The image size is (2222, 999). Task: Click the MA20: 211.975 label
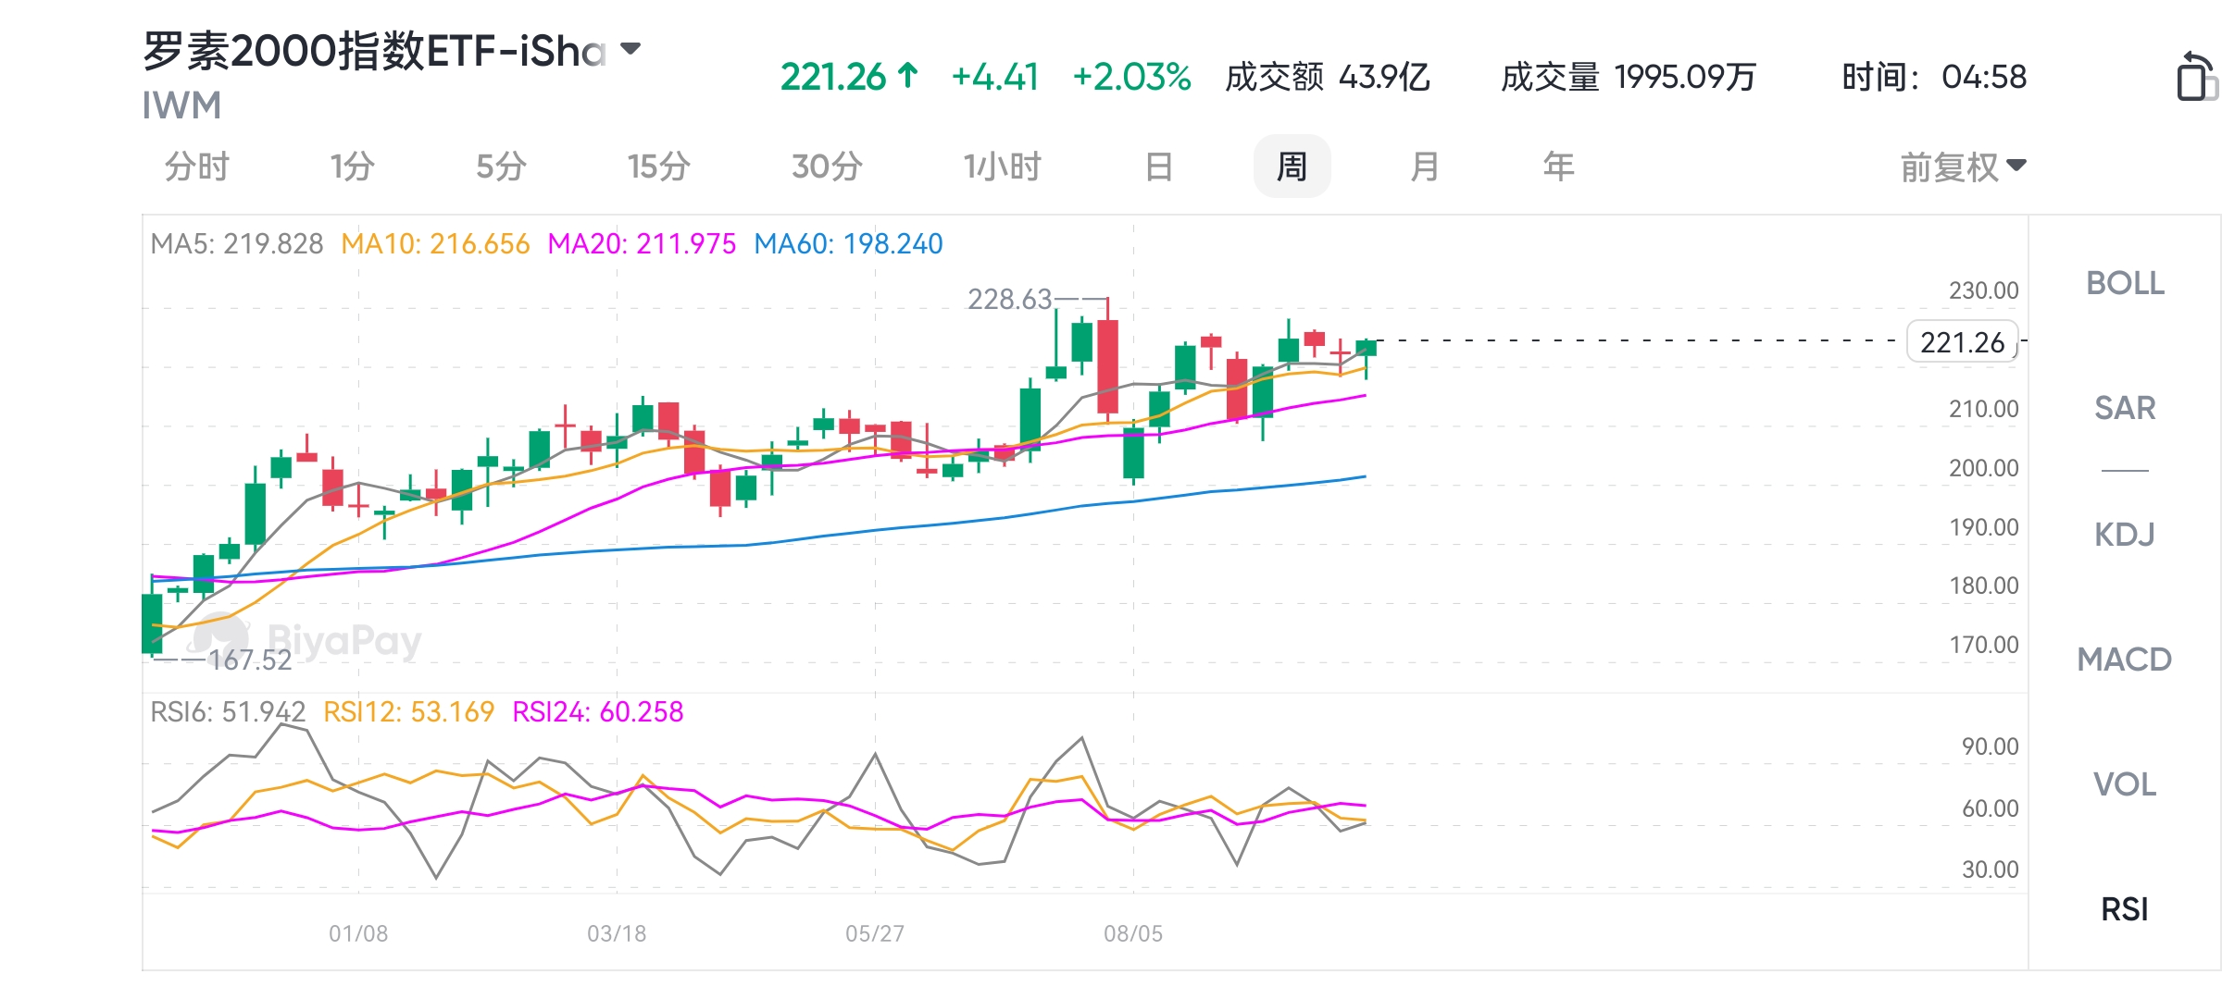point(642,244)
